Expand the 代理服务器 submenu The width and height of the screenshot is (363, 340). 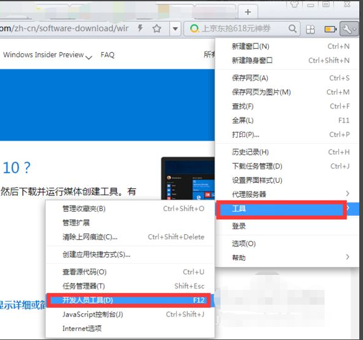tap(287, 194)
